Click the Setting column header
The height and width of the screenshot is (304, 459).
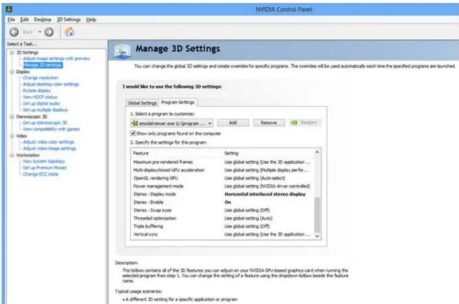coord(231,153)
